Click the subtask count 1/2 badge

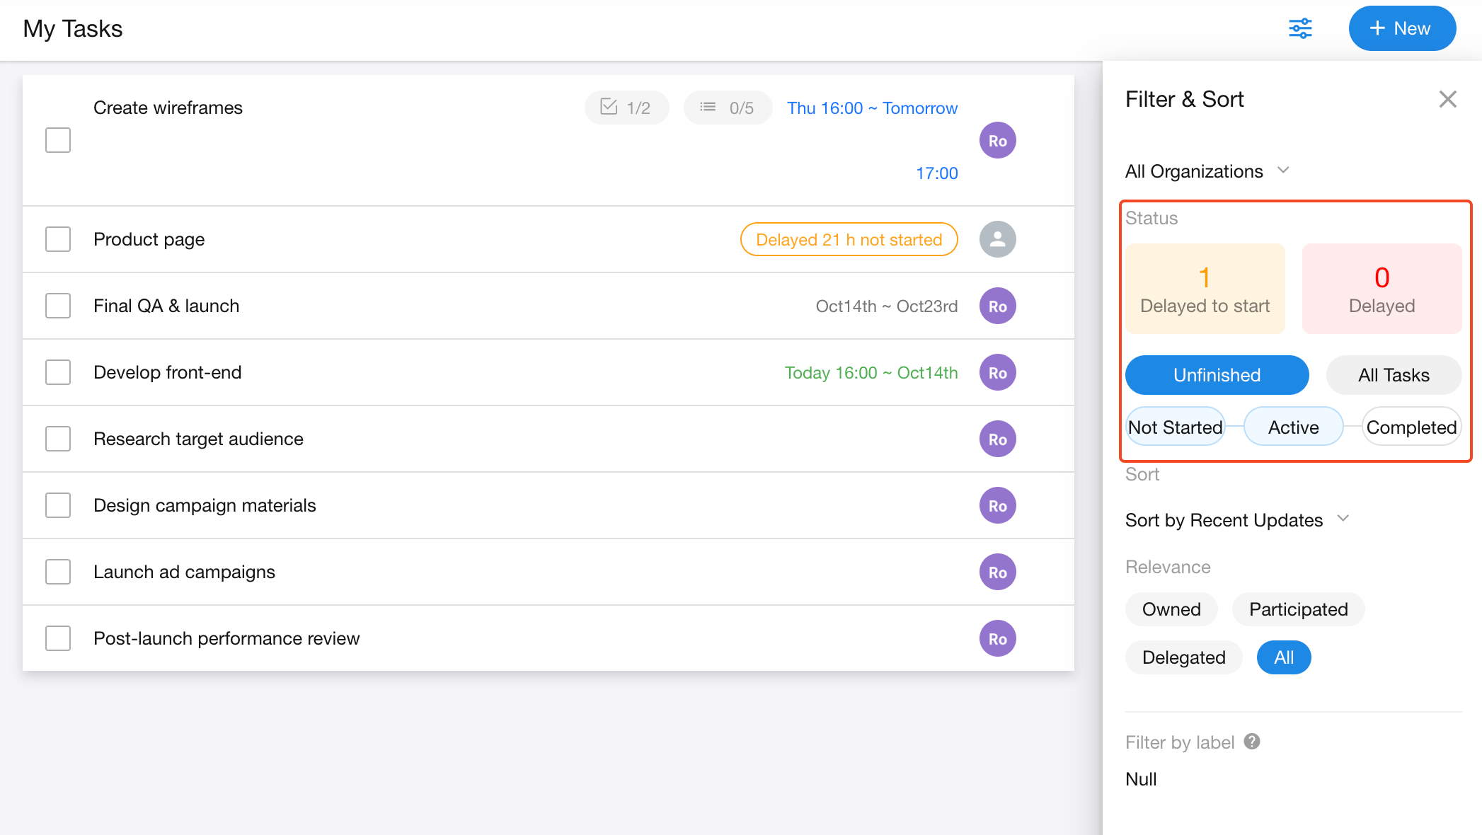(626, 108)
